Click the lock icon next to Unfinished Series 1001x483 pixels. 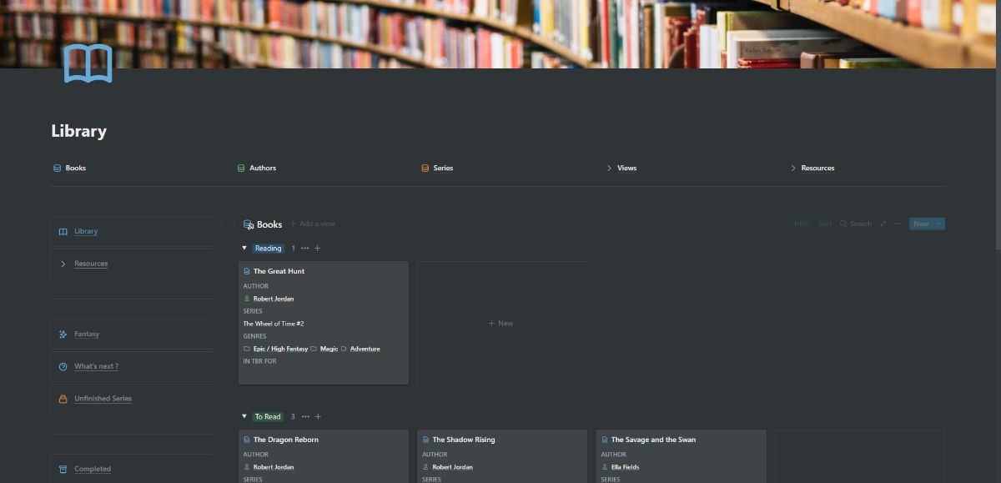coord(63,399)
